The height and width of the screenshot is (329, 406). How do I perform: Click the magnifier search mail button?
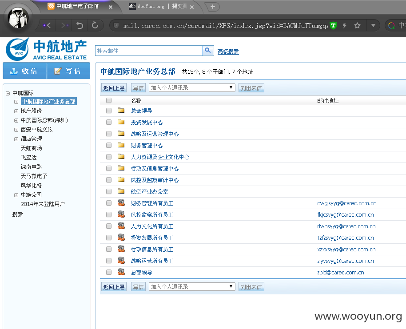pyautogui.click(x=208, y=51)
